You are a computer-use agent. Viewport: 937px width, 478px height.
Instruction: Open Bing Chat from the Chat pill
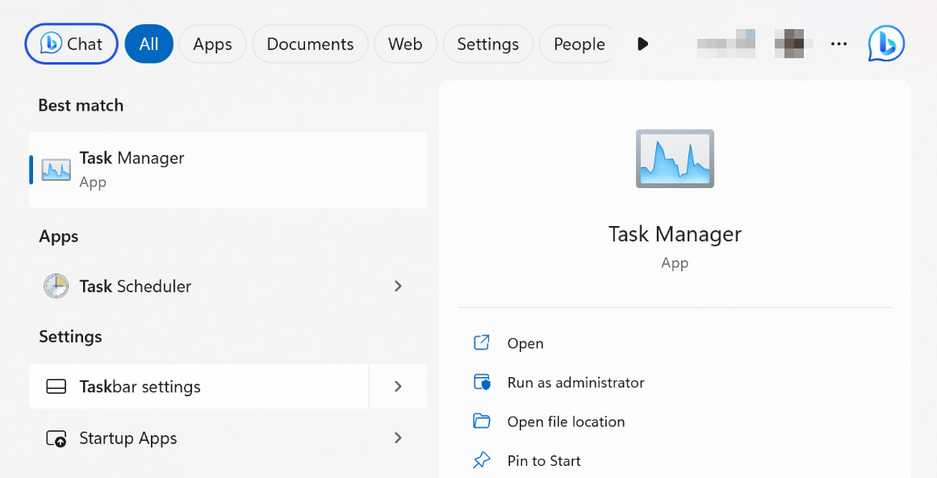pyautogui.click(x=71, y=44)
